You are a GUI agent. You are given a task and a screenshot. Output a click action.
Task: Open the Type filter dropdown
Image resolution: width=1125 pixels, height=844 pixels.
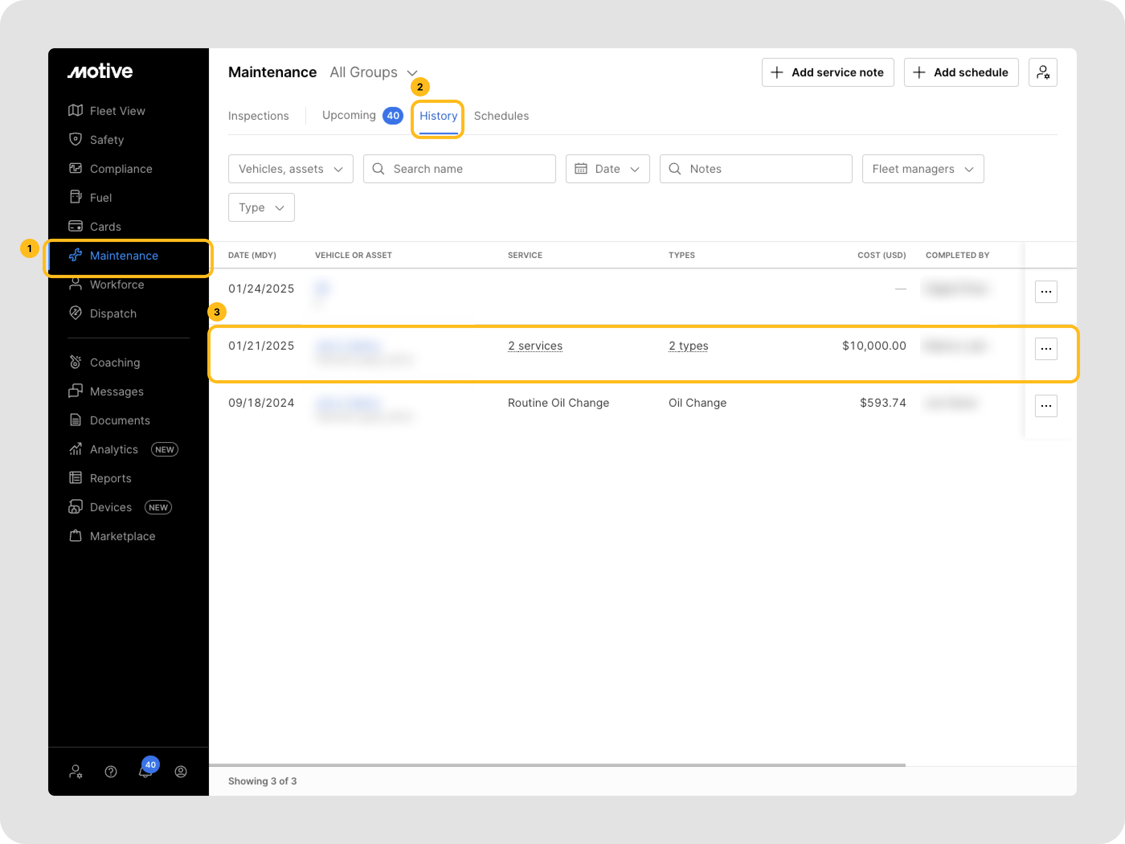(x=261, y=207)
